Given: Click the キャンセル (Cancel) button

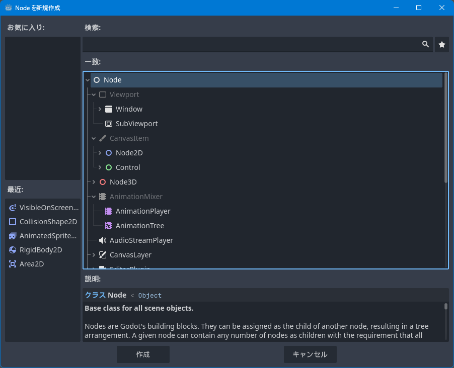Looking at the screenshot, I should [x=310, y=354].
